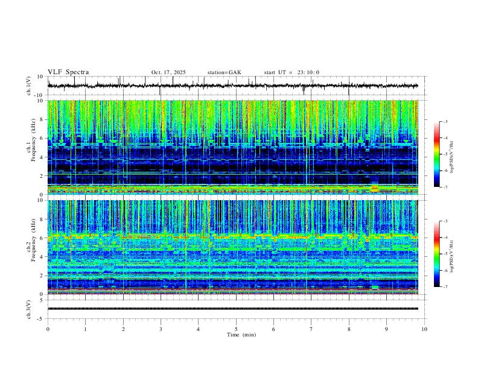
Task: Click the time axis tick label '2'
Action: click(x=123, y=329)
